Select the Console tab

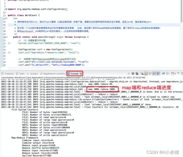(74, 74)
